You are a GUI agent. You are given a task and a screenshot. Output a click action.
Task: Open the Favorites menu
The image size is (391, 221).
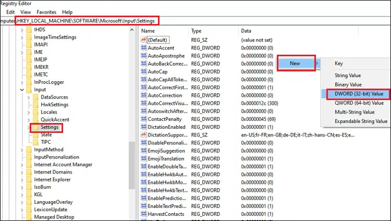46,12
